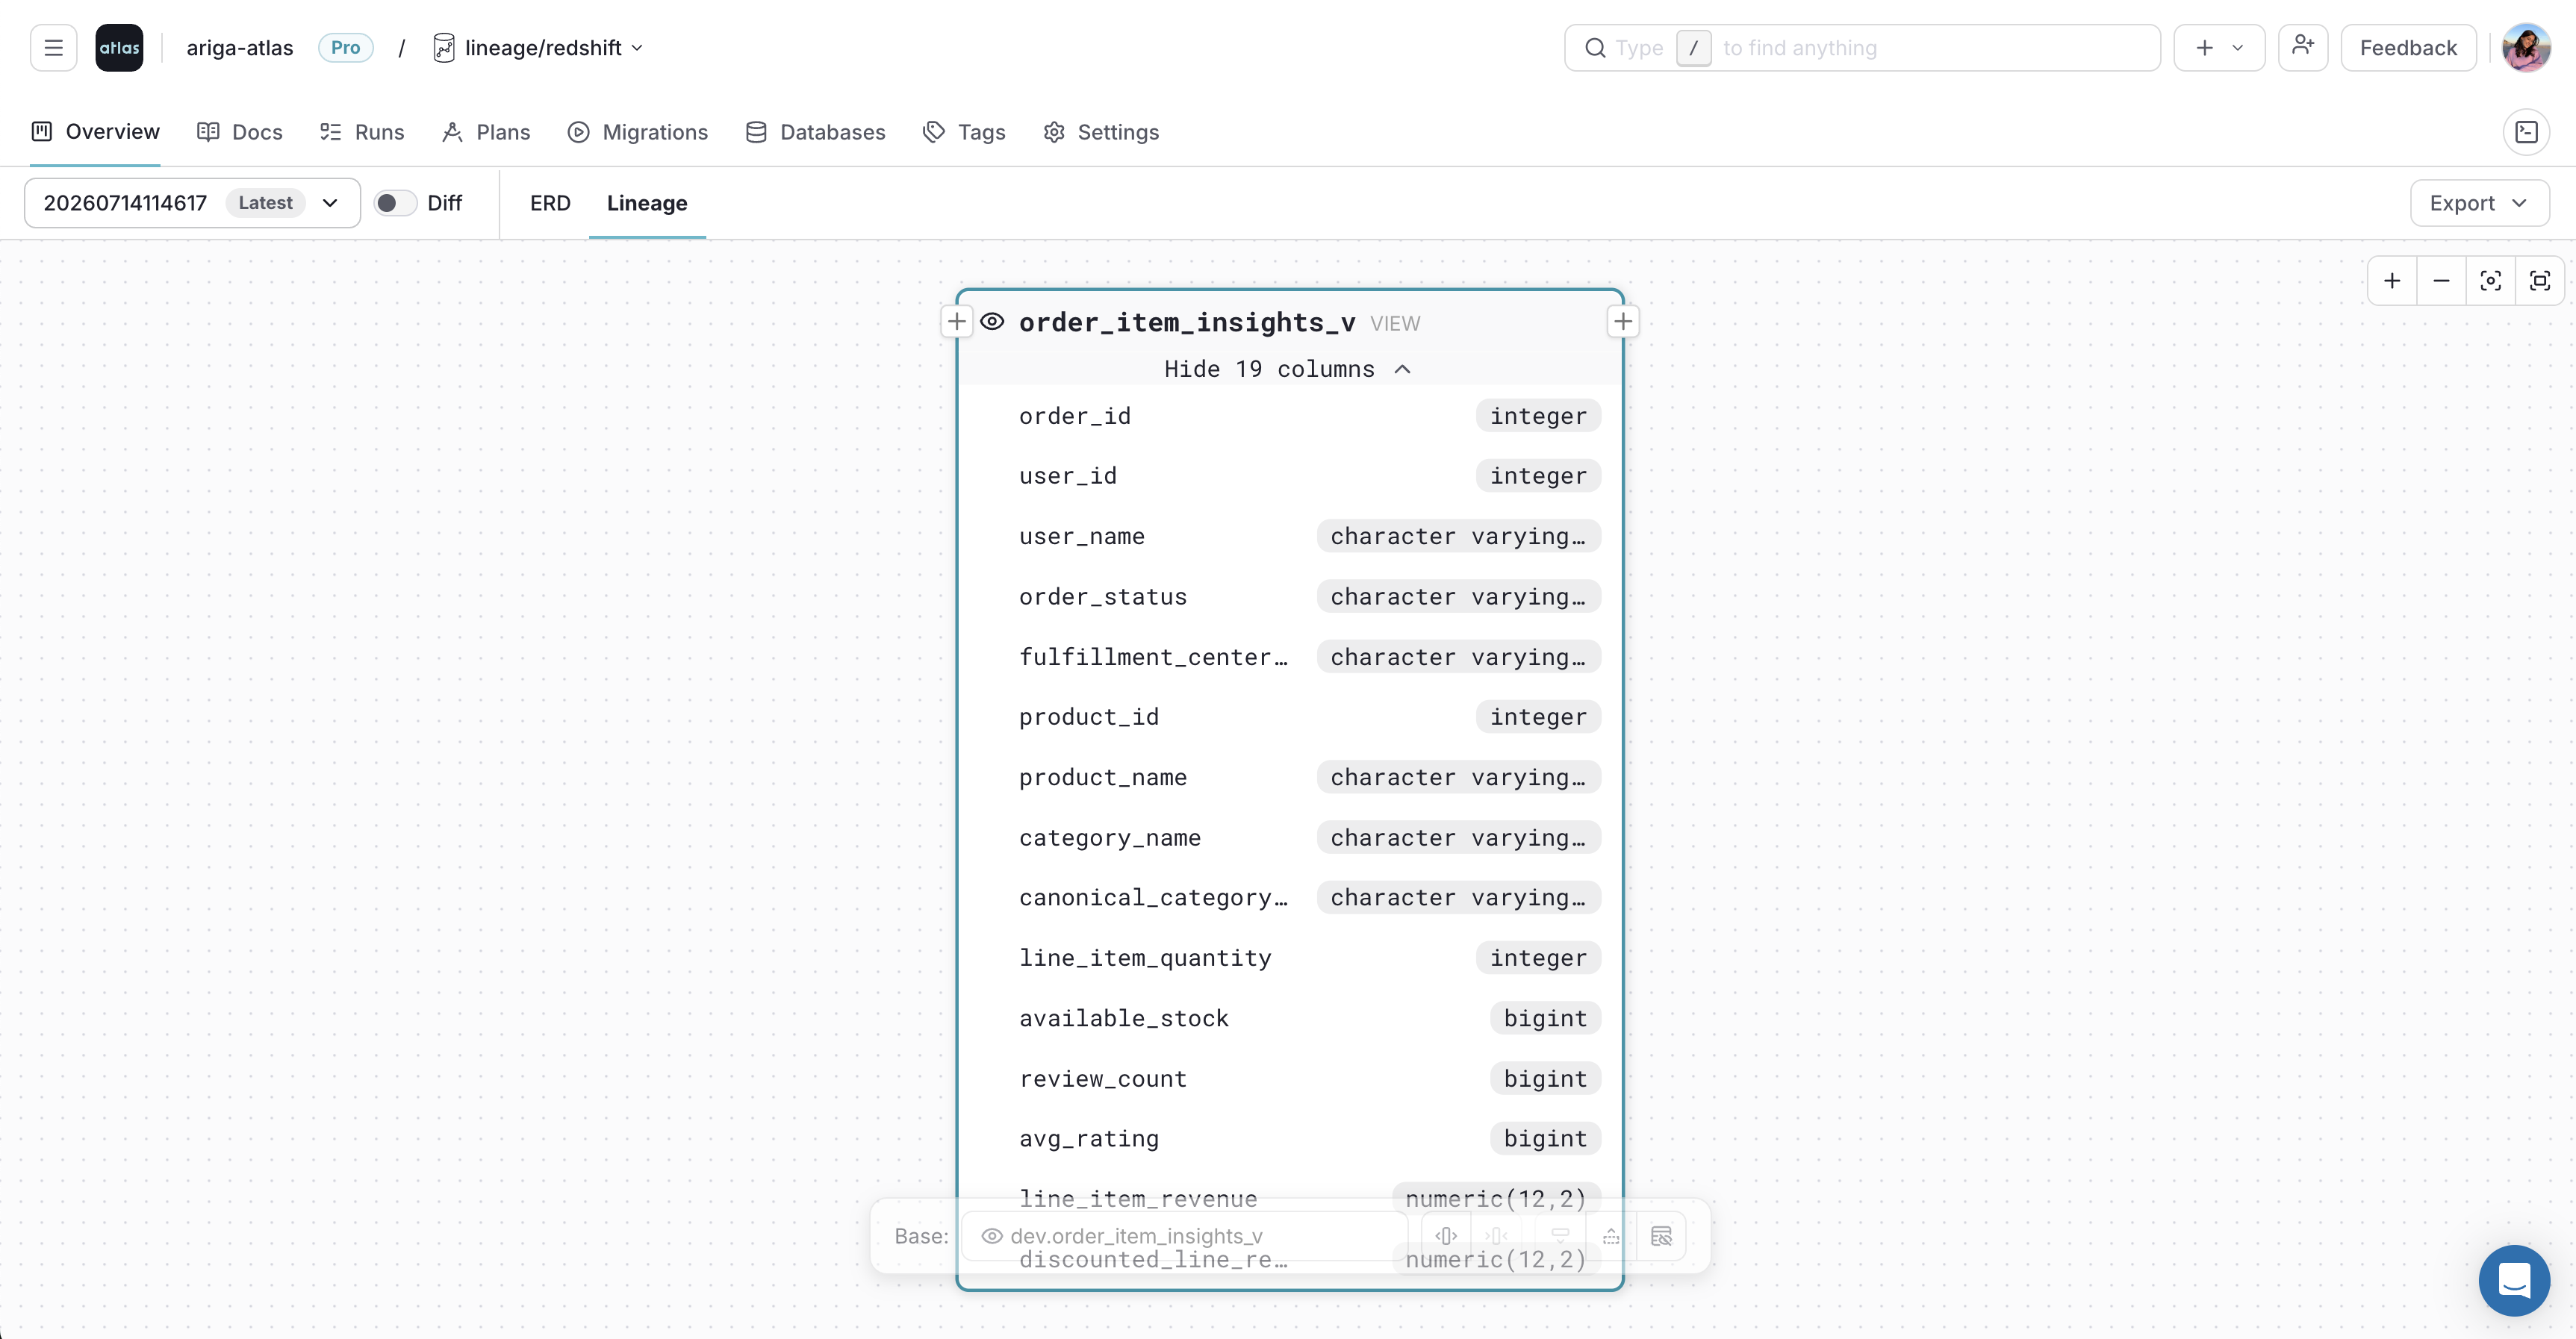
Task: Toggle the hide-tables icon in bottom toolbar
Action: [1661, 1236]
